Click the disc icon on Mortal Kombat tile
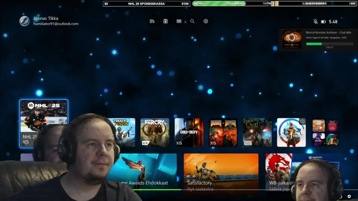The height and width of the screenshot is (201, 358). [302, 121]
